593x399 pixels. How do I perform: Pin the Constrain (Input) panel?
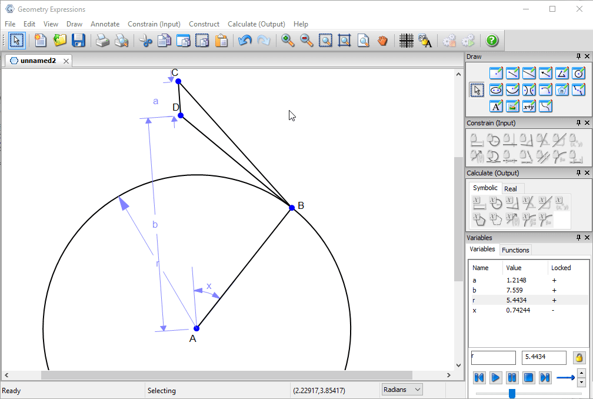(578, 123)
